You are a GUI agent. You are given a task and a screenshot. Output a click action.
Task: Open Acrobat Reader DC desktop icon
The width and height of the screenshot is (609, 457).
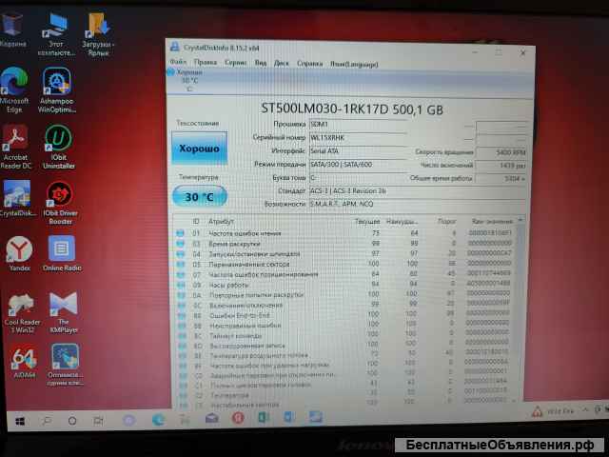coord(15,147)
